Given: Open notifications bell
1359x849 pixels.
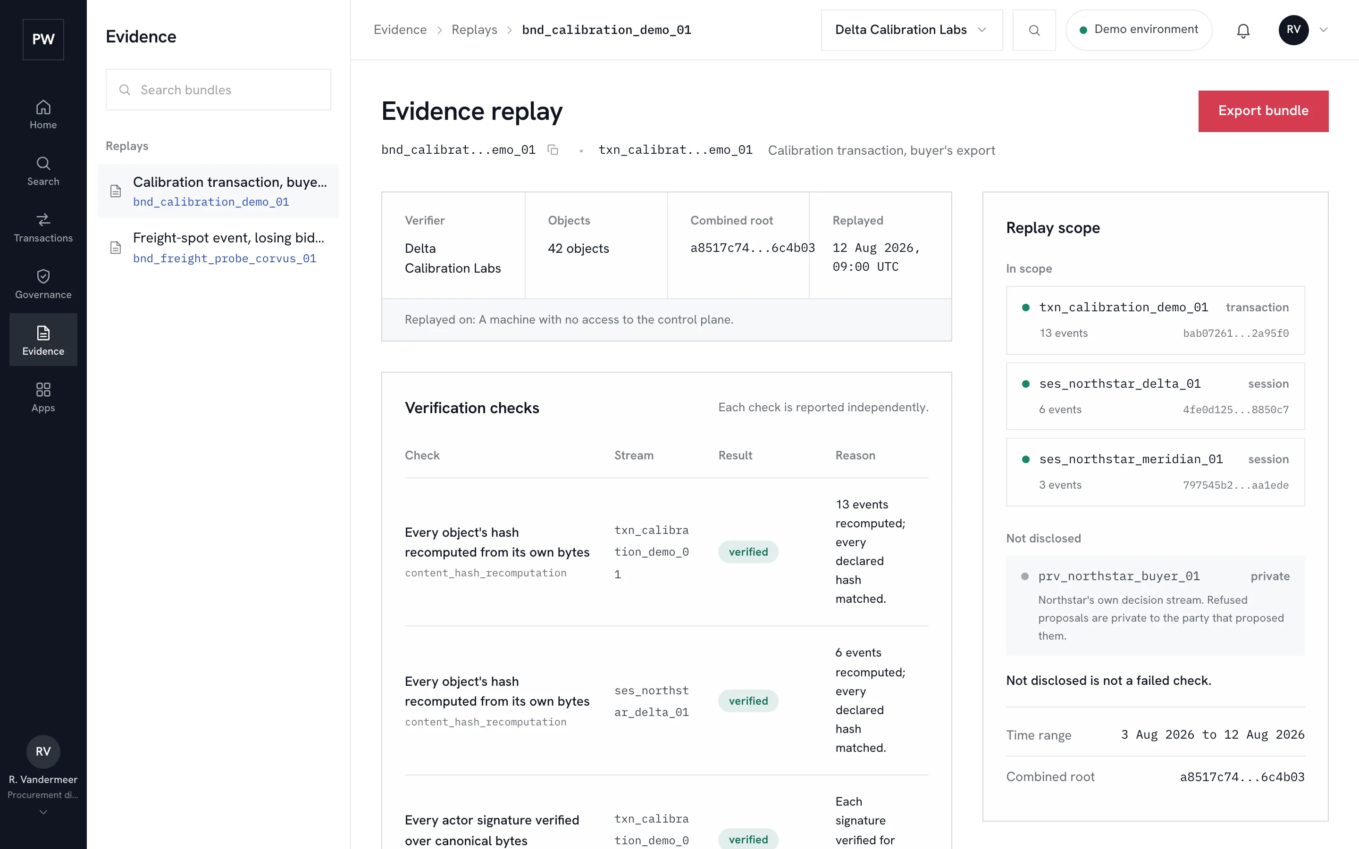Looking at the screenshot, I should (x=1243, y=30).
